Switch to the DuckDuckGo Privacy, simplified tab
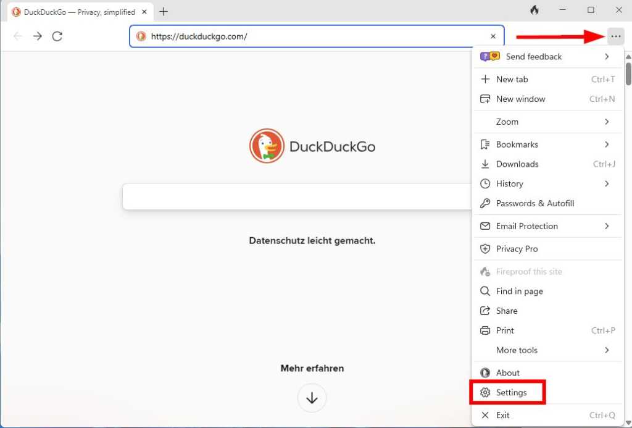Image resolution: width=632 pixels, height=428 pixels. (74, 10)
